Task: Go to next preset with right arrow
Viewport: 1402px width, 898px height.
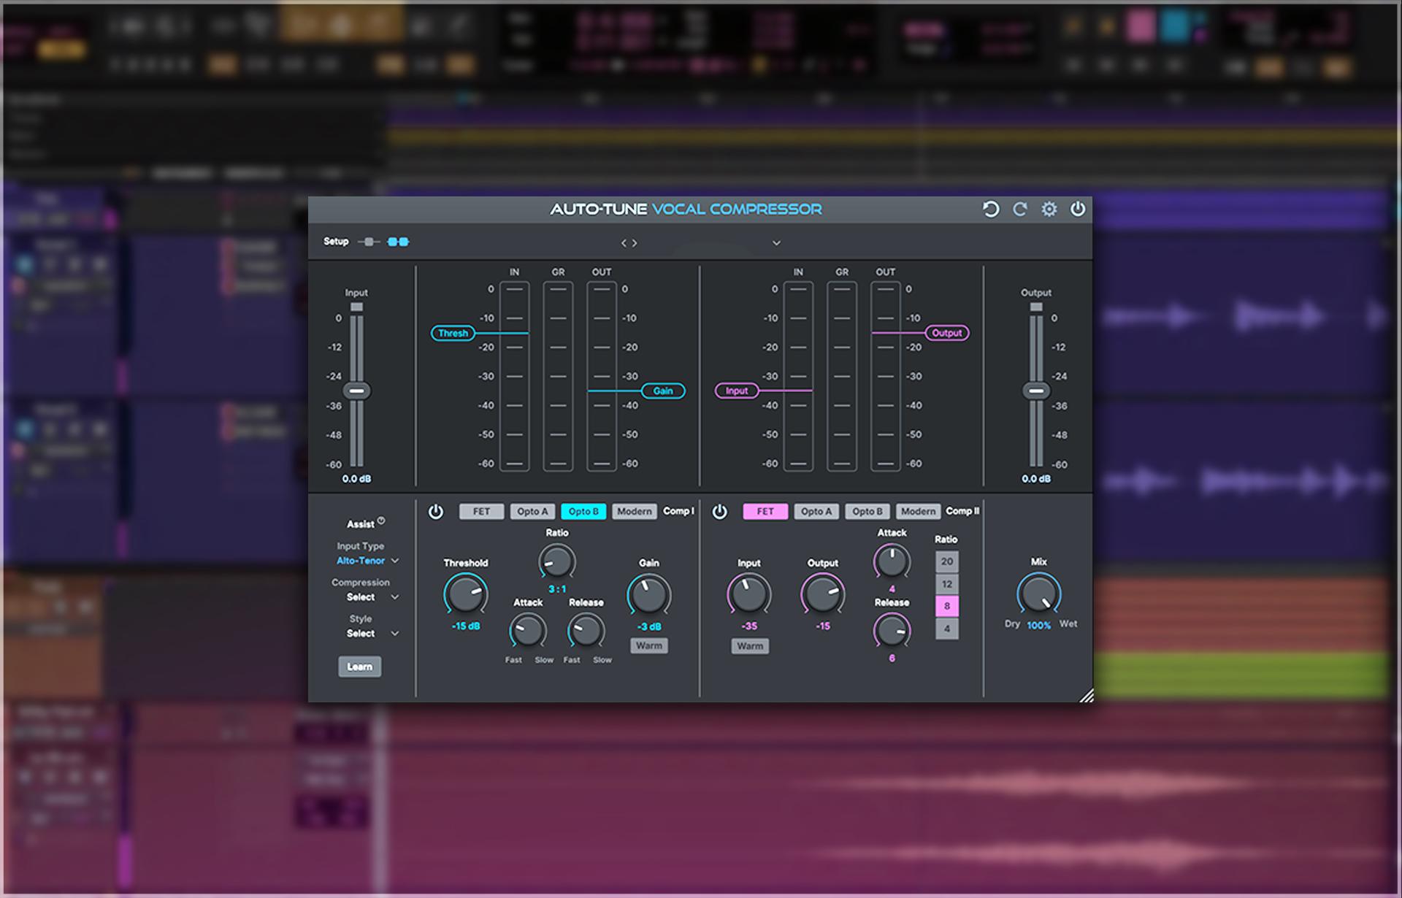Action: (635, 243)
